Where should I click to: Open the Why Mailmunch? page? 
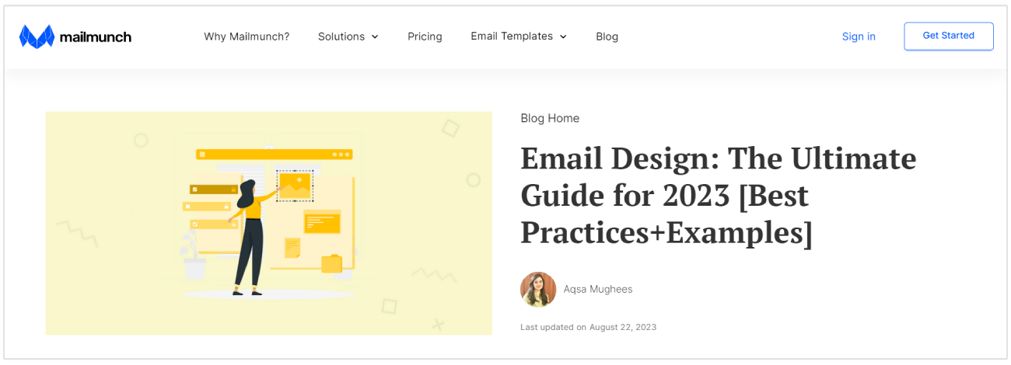point(247,36)
